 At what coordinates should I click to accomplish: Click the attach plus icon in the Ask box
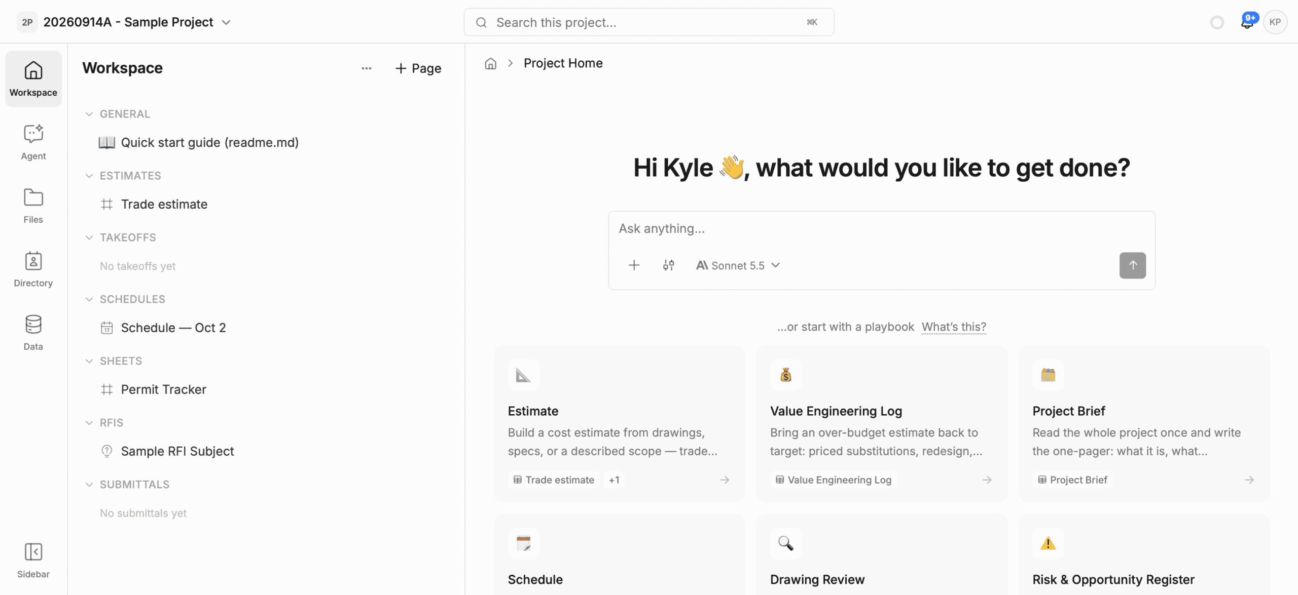tap(634, 265)
